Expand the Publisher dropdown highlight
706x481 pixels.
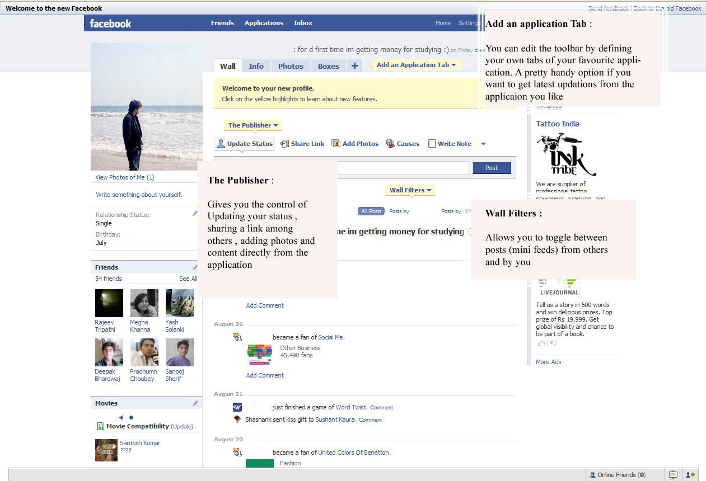pyautogui.click(x=253, y=125)
